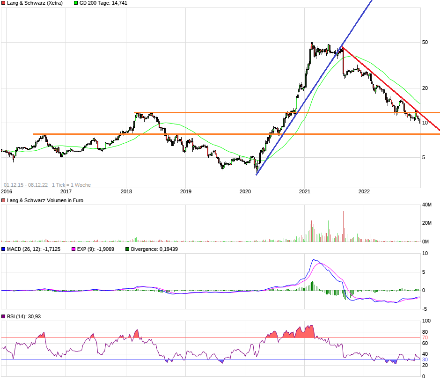Select the Lang & Schwarz (Xetra) label
Image resolution: width=440 pixels, height=381 pixels.
click(x=35, y=3)
